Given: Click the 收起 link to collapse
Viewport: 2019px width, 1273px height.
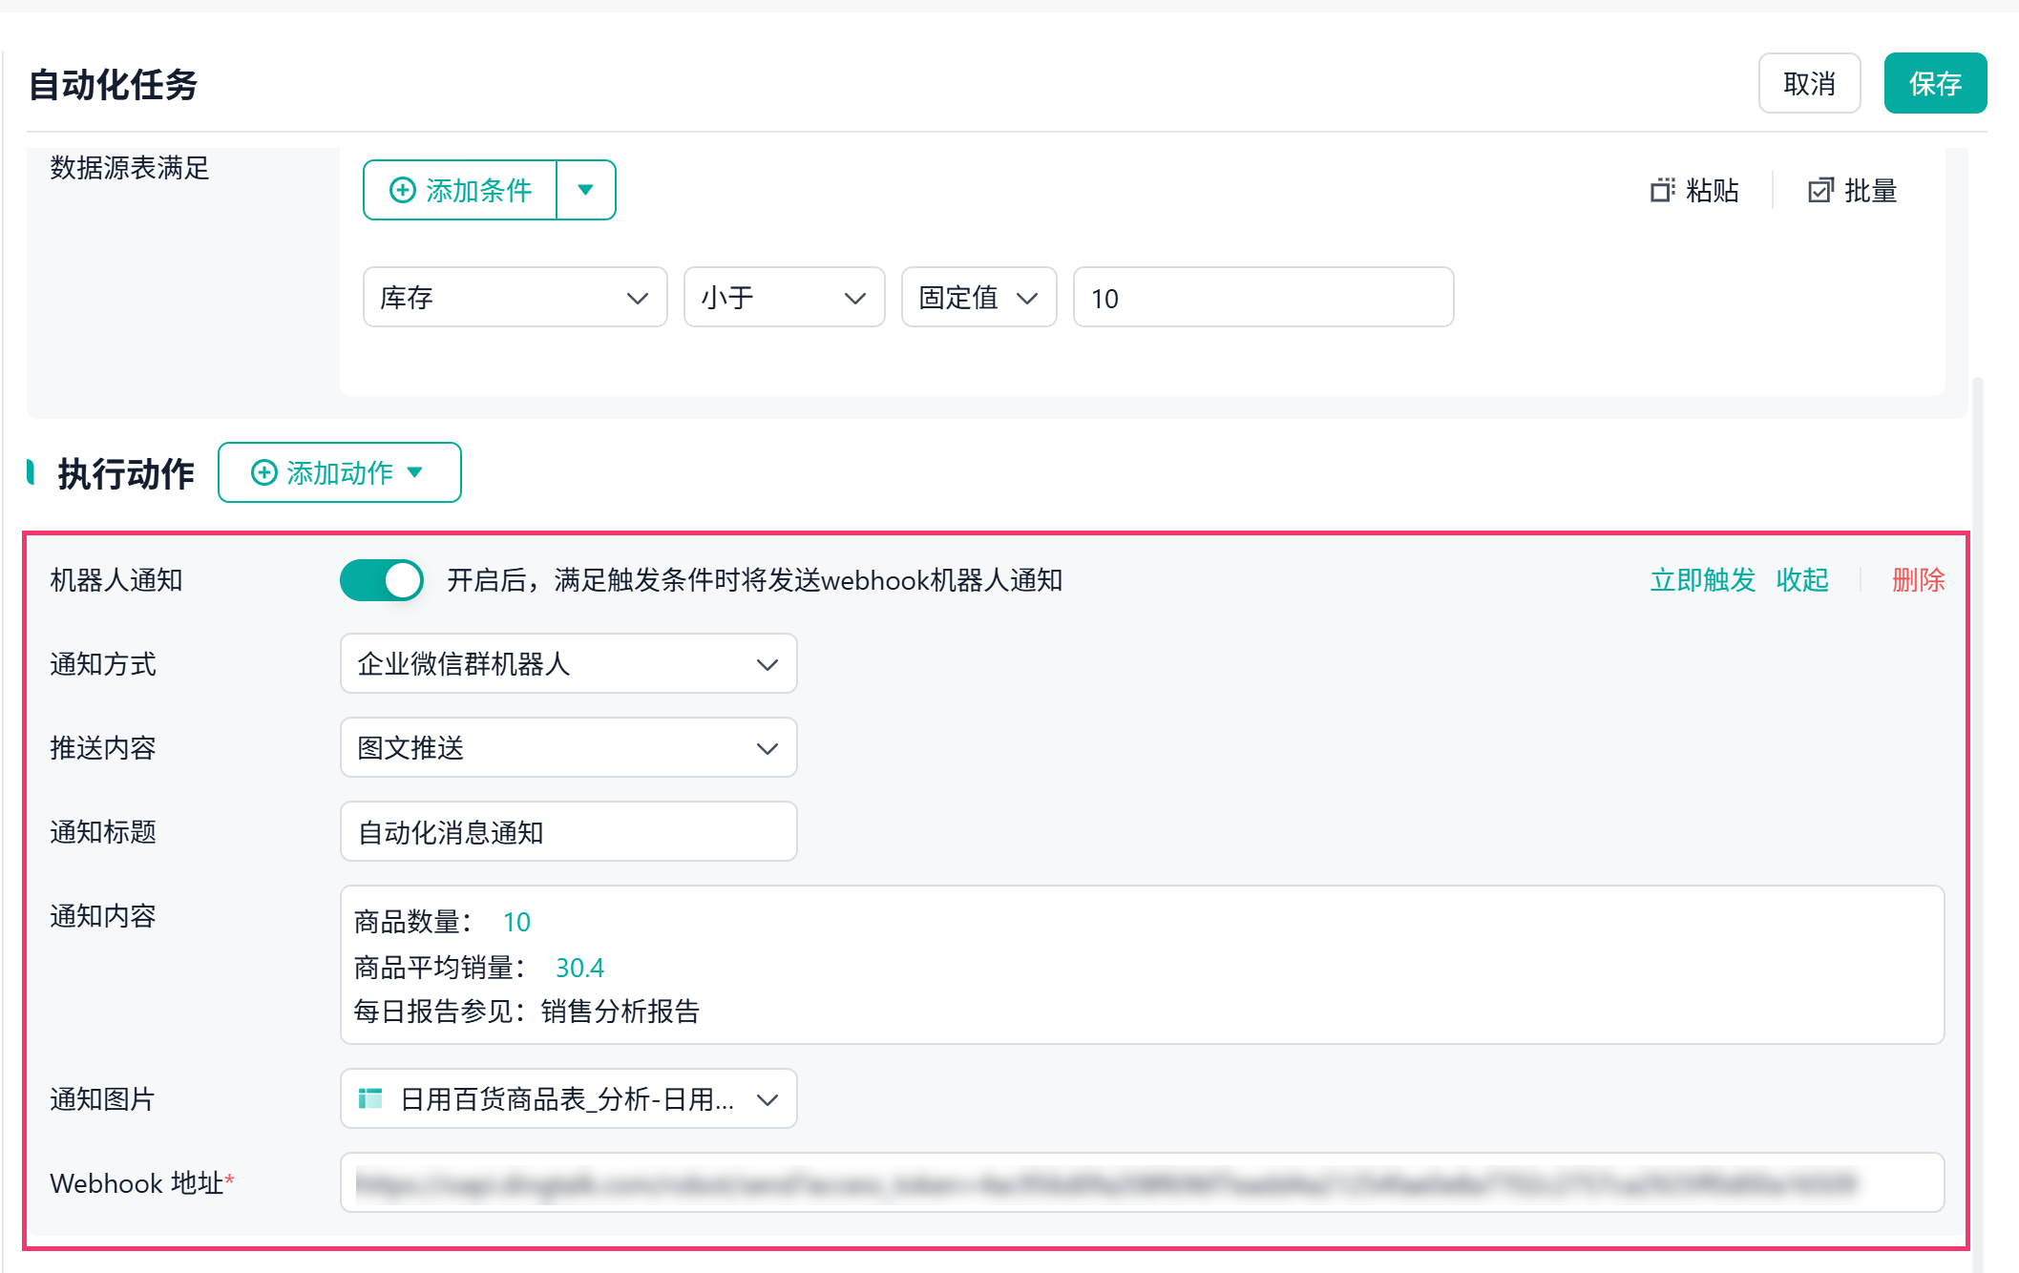Looking at the screenshot, I should pyautogui.click(x=1802, y=580).
